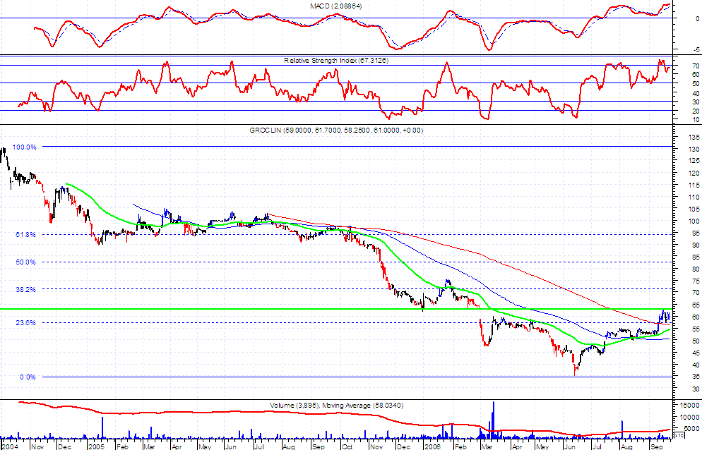Click the 10 value on RSI axis

[696, 120]
